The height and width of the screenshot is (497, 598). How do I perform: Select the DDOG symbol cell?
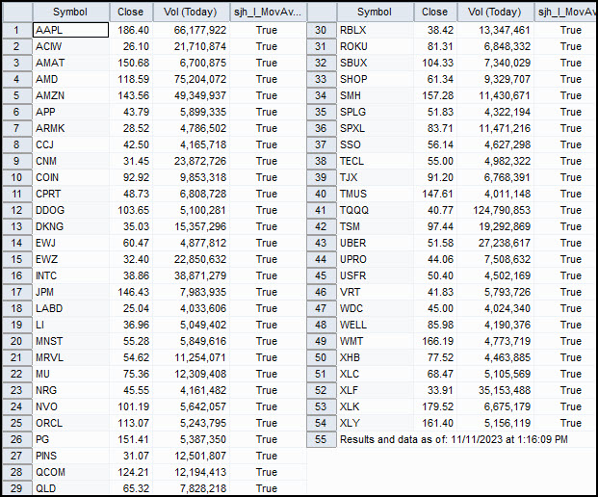[71, 211]
